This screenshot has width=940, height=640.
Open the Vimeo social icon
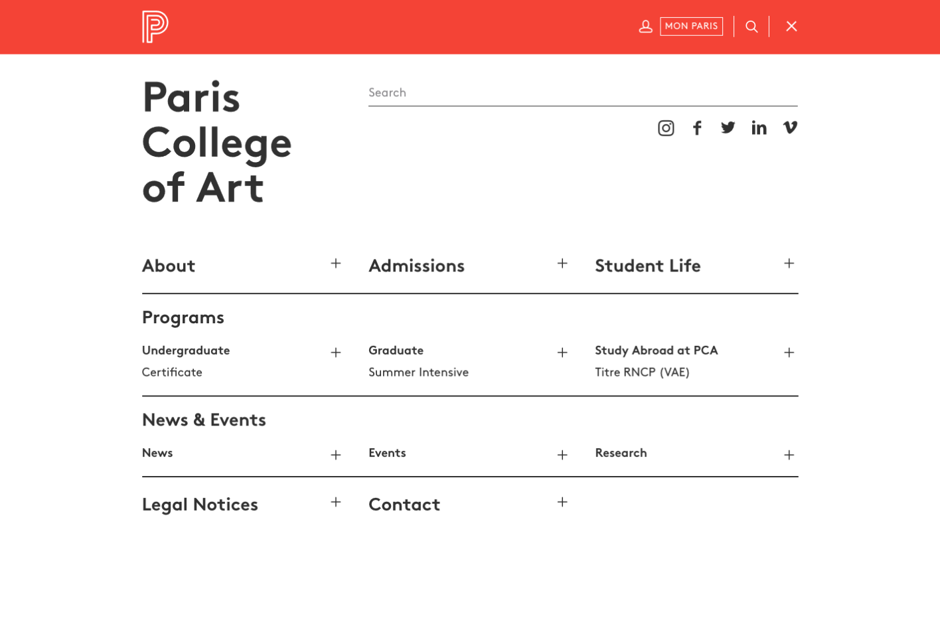click(x=790, y=127)
